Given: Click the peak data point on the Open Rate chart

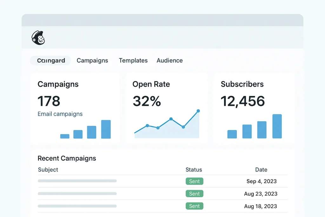Looking at the screenshot, I should pyautogui.click(x=198, y=111).
